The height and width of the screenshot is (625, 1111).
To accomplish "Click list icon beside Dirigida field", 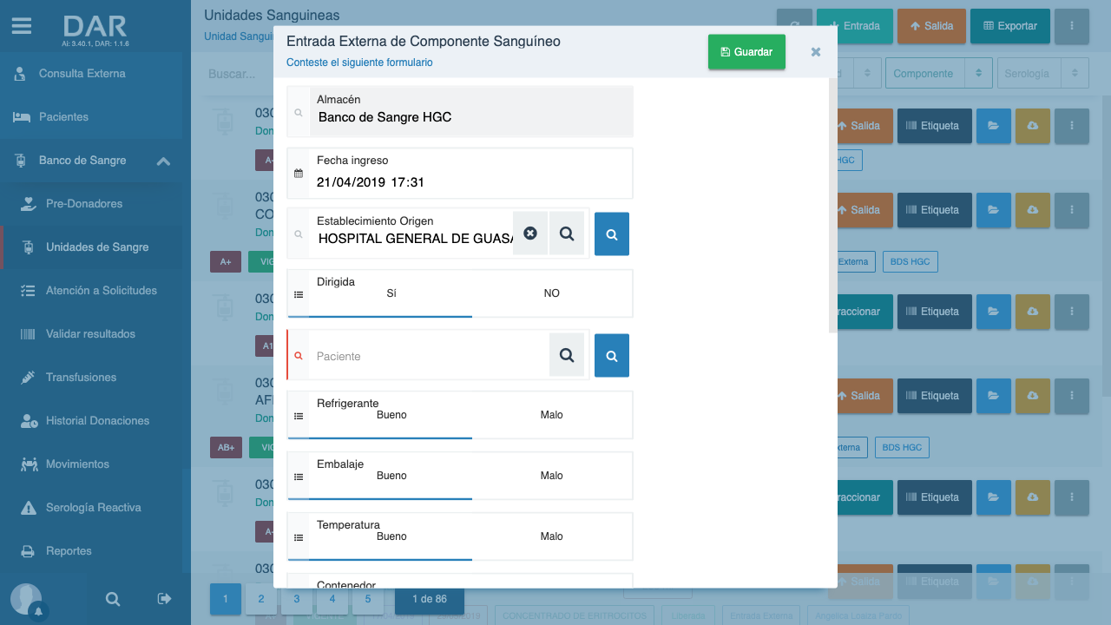I will pyautogui.click(x=299, y=294).
